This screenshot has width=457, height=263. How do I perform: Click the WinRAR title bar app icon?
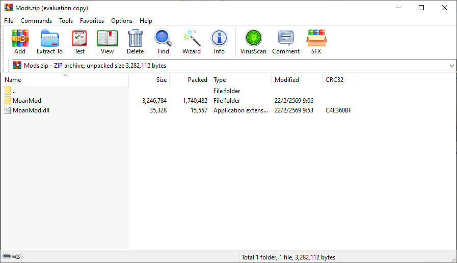(x=9, y=8)
